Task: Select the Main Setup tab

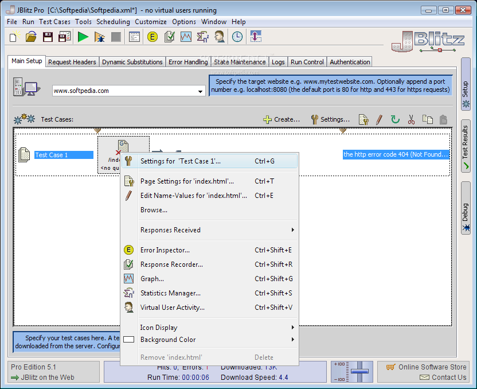Action: (x=27, y=61)
